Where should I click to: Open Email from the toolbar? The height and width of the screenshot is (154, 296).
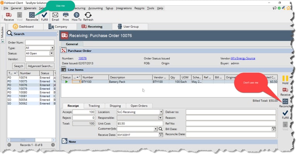pos(55,17)
